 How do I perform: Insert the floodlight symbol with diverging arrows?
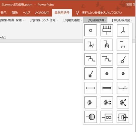(123, 102)
